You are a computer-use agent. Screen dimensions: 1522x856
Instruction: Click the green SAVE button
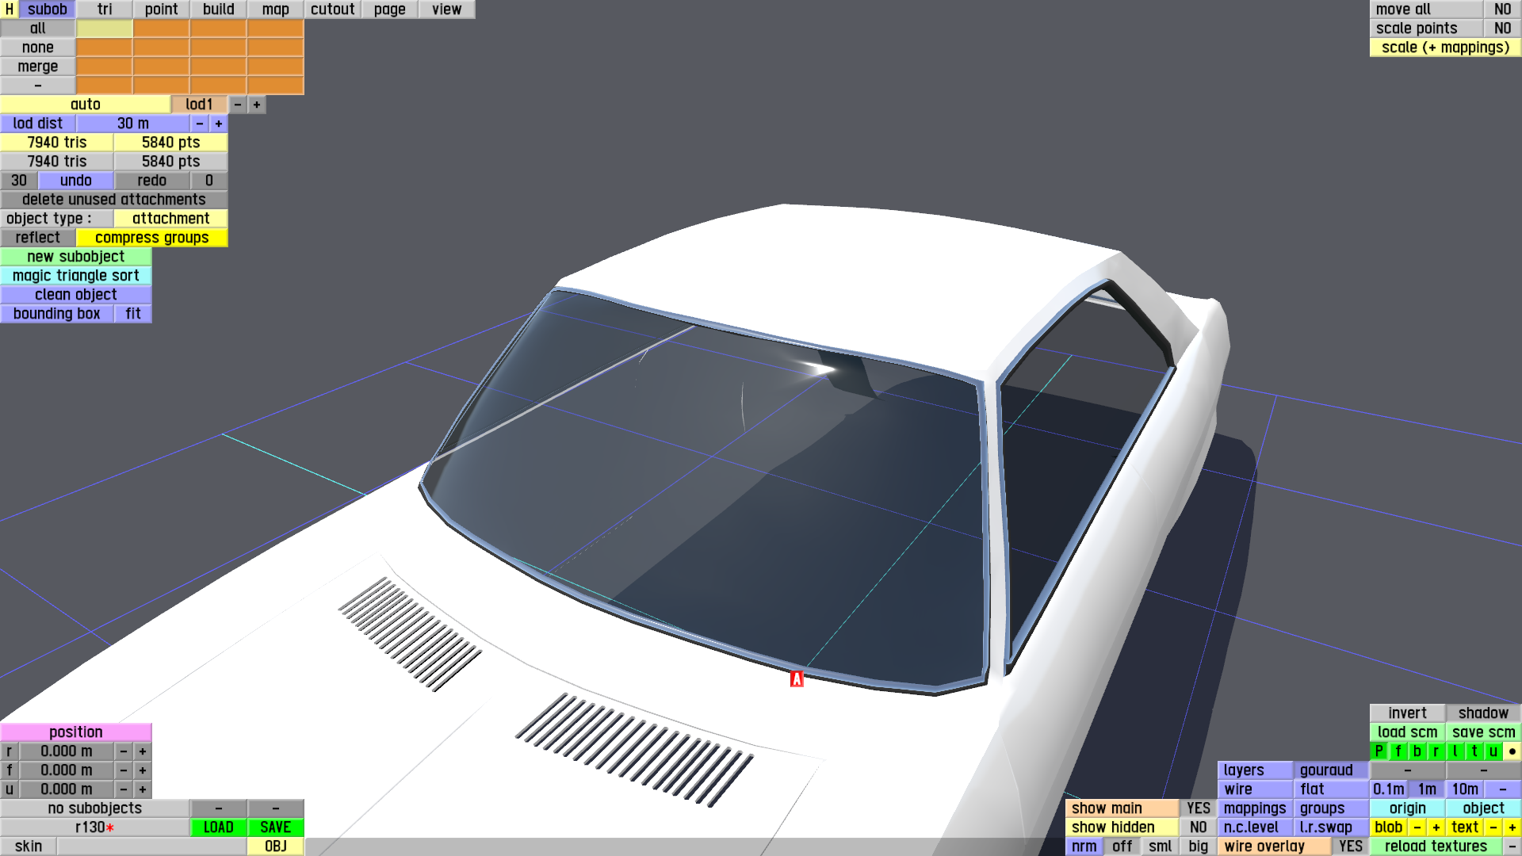pos(275,827)
